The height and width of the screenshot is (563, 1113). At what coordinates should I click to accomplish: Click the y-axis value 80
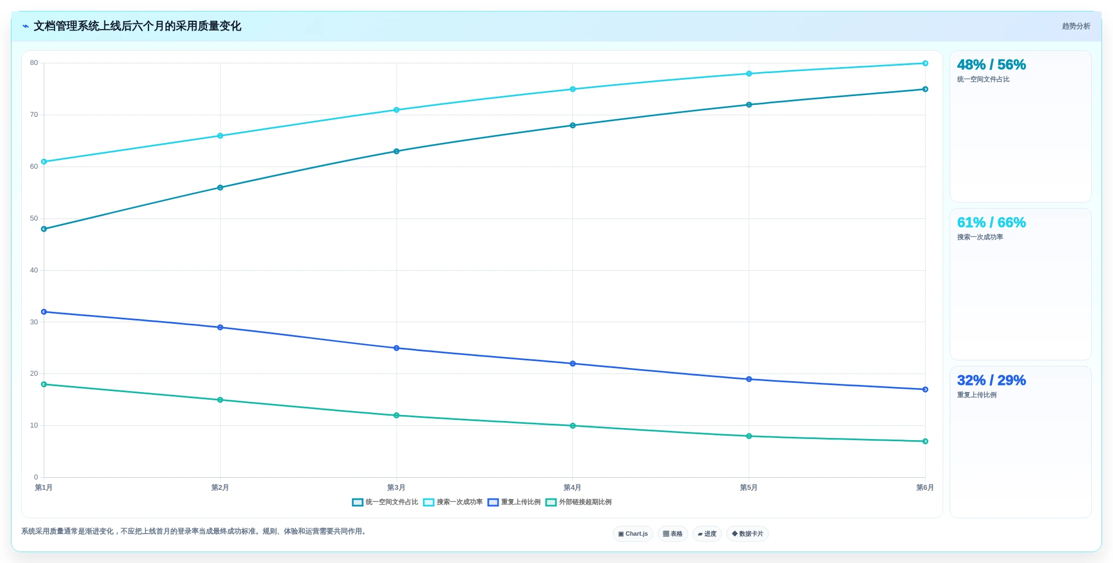click(x=34, y=63)
